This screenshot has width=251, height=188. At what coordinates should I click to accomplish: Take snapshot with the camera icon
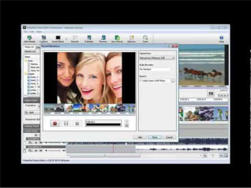point(211,93)
